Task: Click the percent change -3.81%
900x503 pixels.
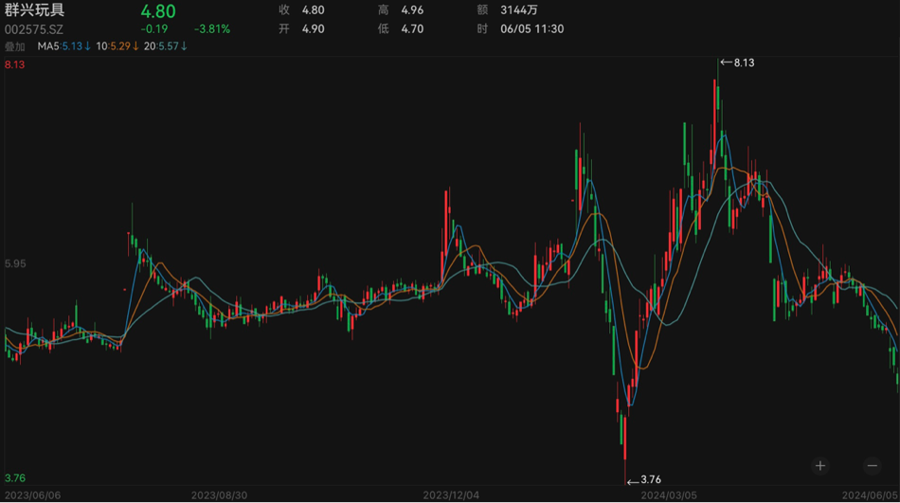Action: click(212, 28)
